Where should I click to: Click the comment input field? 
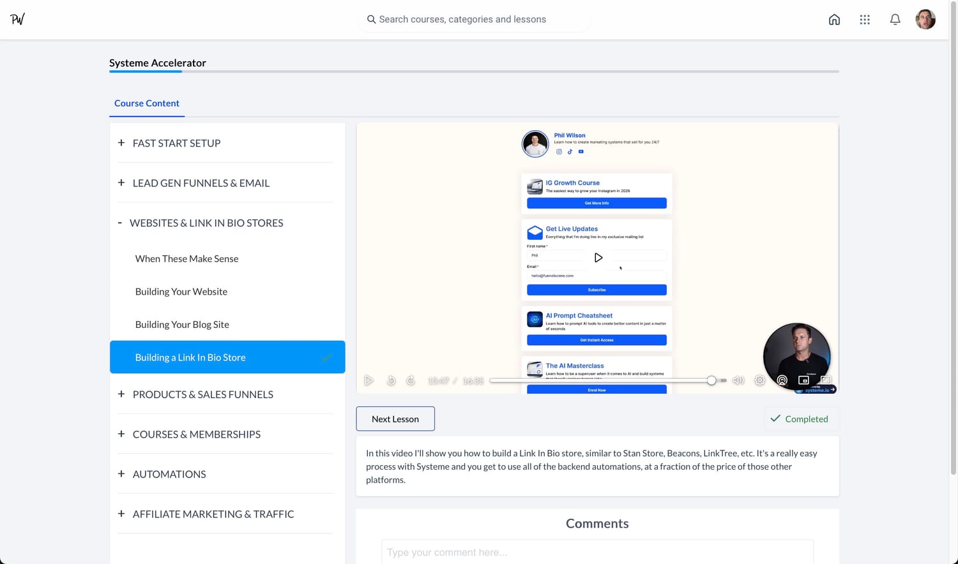(597, 552)
